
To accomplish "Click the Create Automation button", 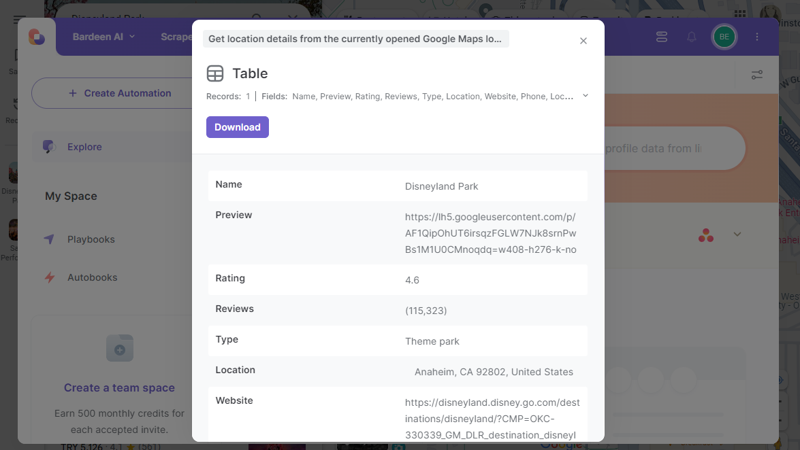I will pyautogui.click(x=120, y=93).
